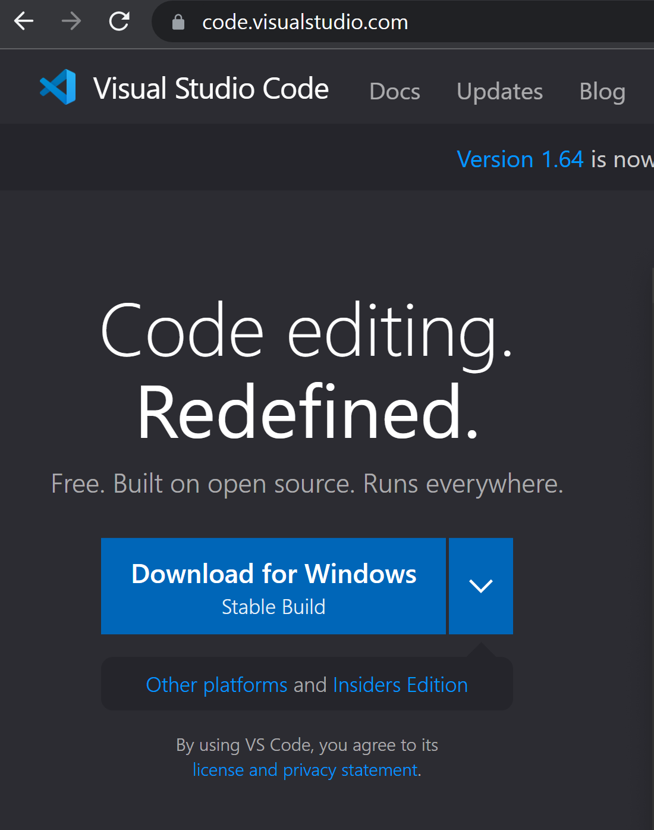Click the 'Free. Built on open source.' tagline

pos(203,484)
